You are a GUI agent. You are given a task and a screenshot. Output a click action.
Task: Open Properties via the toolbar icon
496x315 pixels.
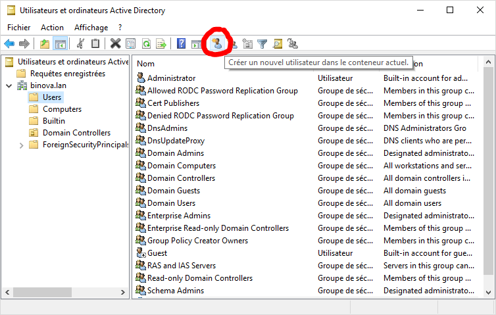tap(130, 44)
